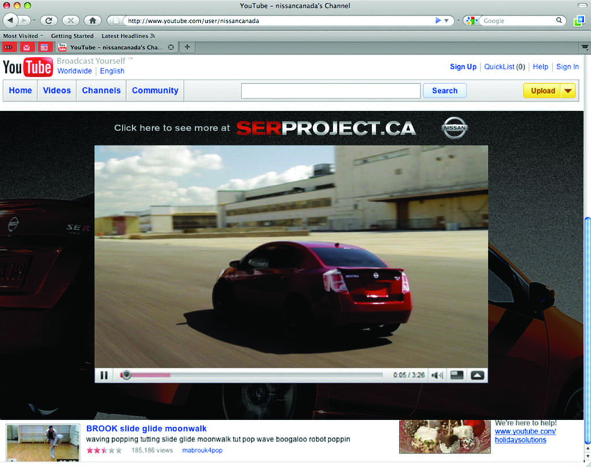591x467 pixels.
Task: Open the BROOK slide glide moonwalk thumbnail
Action: 43,443
